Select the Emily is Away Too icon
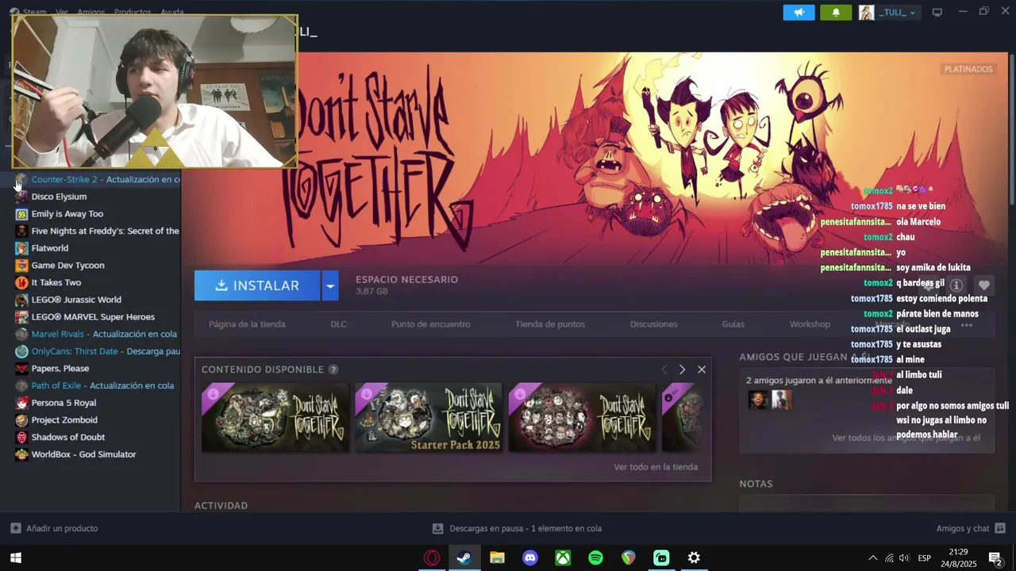This screenshot has width=1016, height=571. click(21, 214)
